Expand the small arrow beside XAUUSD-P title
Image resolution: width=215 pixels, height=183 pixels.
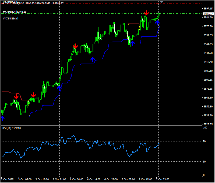[3, 4]
